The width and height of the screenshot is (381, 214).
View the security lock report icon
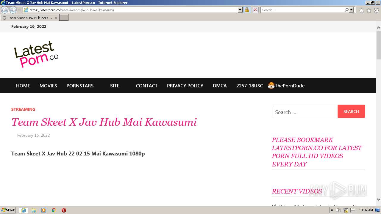point(247,10)
